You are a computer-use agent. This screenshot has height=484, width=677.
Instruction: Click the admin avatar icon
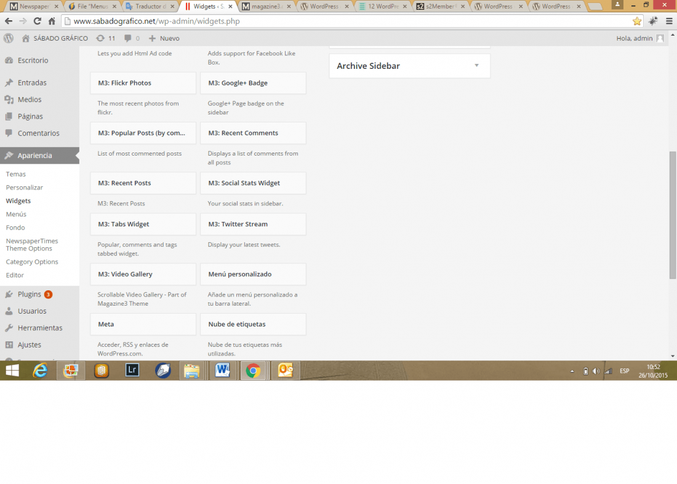pyautogui.click(x=660, y=38)
